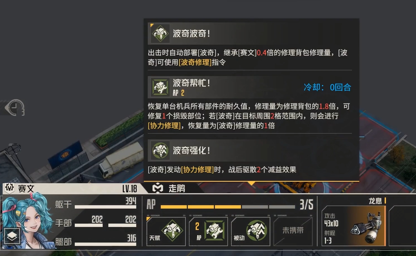Click the empty weapon slot beside 龙息

pos(402,226)
